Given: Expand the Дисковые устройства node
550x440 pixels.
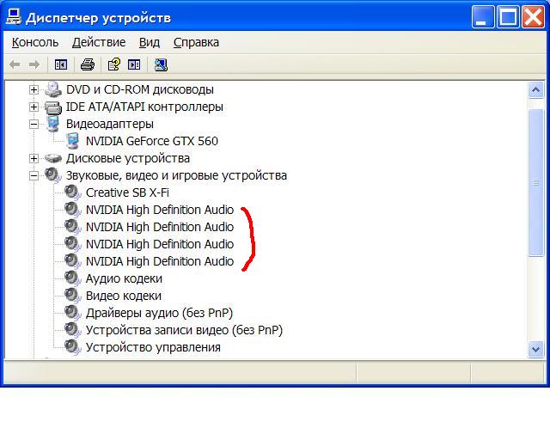Looking at the screenshot, I should pos(34,159).
